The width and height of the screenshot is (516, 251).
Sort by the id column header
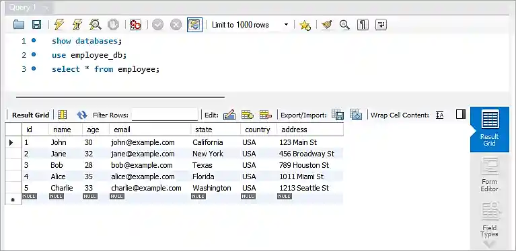[35, 130]
